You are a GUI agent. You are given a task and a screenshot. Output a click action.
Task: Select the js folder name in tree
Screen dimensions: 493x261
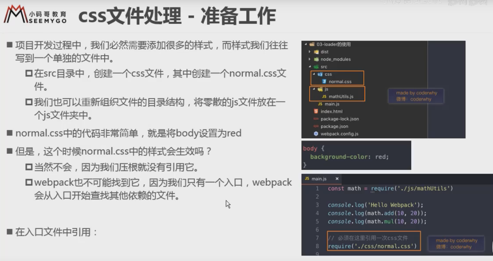pos(327,89)
